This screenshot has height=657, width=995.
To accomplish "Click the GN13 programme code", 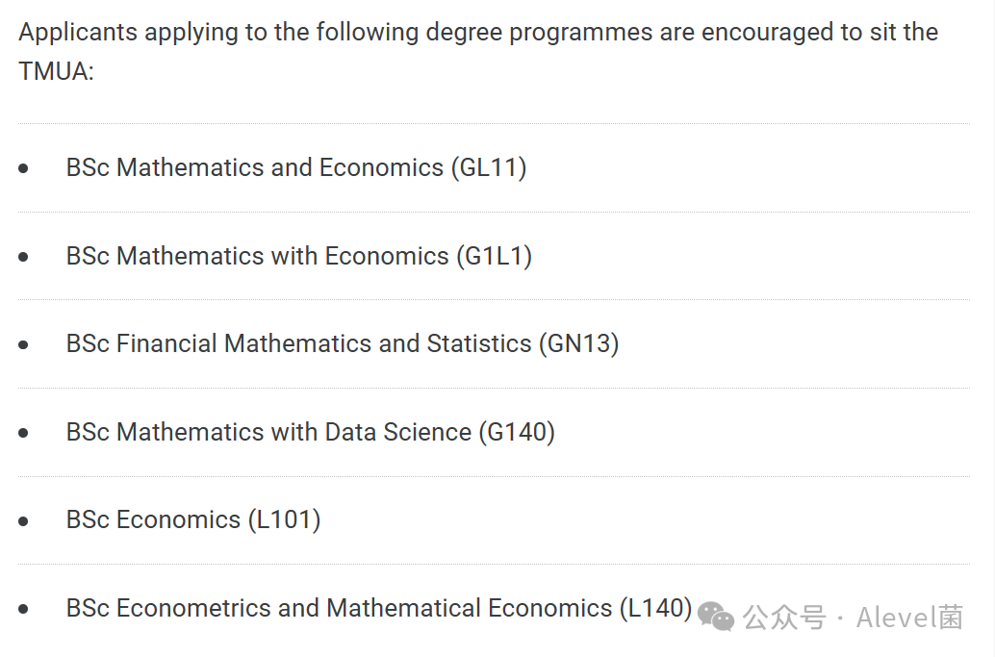I will [578, 343].
